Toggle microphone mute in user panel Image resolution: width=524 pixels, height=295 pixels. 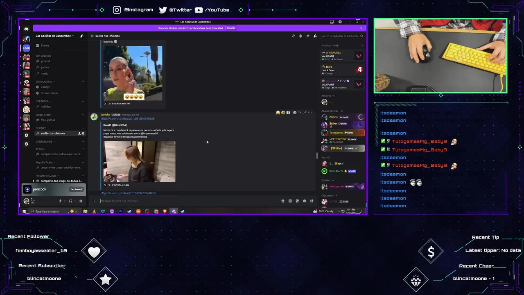coord(60,201)
